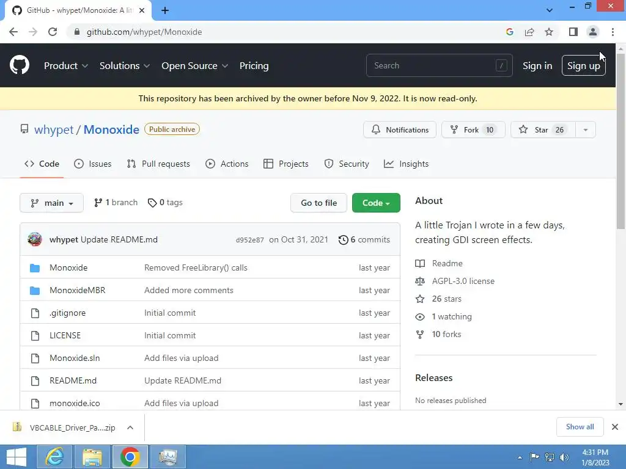The height and width of the screenshot is (469, 626).
Task: Switch to the Insights tab
Action: pyautogui.click(x=406, y=164)
